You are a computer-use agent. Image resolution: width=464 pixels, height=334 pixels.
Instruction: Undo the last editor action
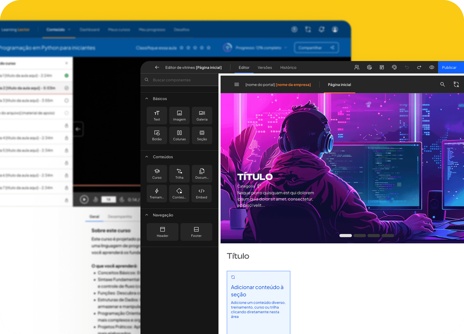click(407, 68)
